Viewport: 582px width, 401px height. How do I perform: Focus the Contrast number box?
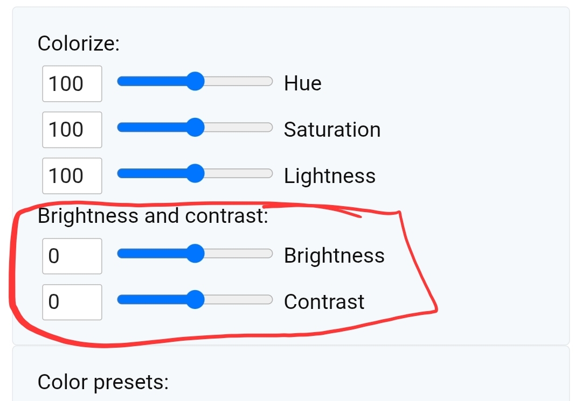tap(72, 301)
